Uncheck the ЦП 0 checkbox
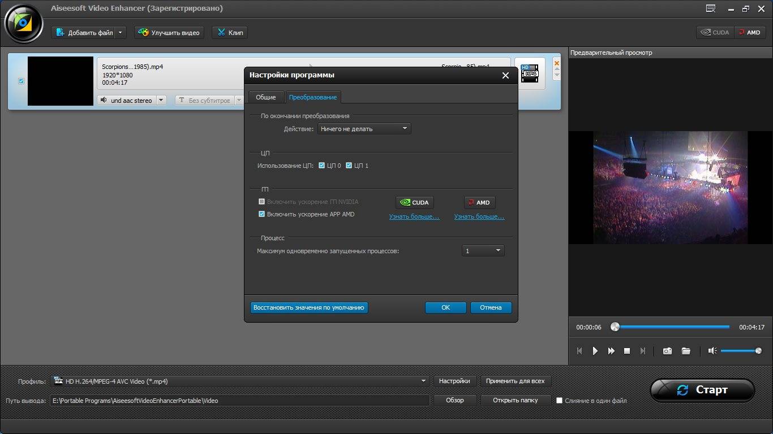This screenshot has height=434, width=773. [x=322, y=166]
